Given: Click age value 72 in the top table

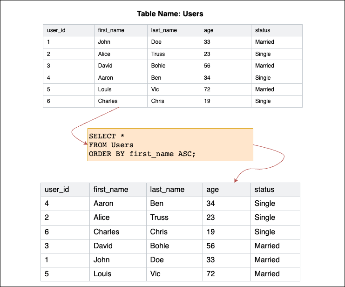Looking at the screenshot, I should [207, 89].
